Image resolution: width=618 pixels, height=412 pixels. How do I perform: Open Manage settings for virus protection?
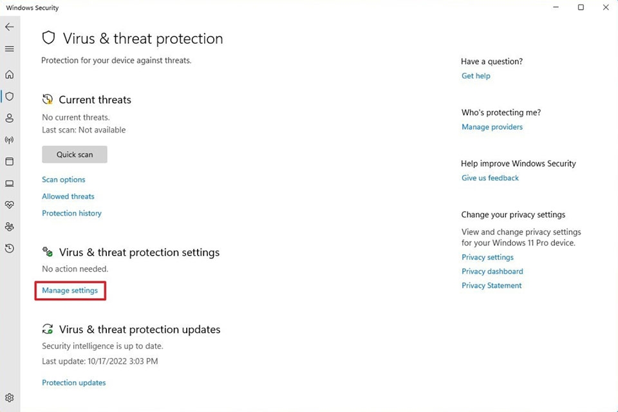pos(70,290)
